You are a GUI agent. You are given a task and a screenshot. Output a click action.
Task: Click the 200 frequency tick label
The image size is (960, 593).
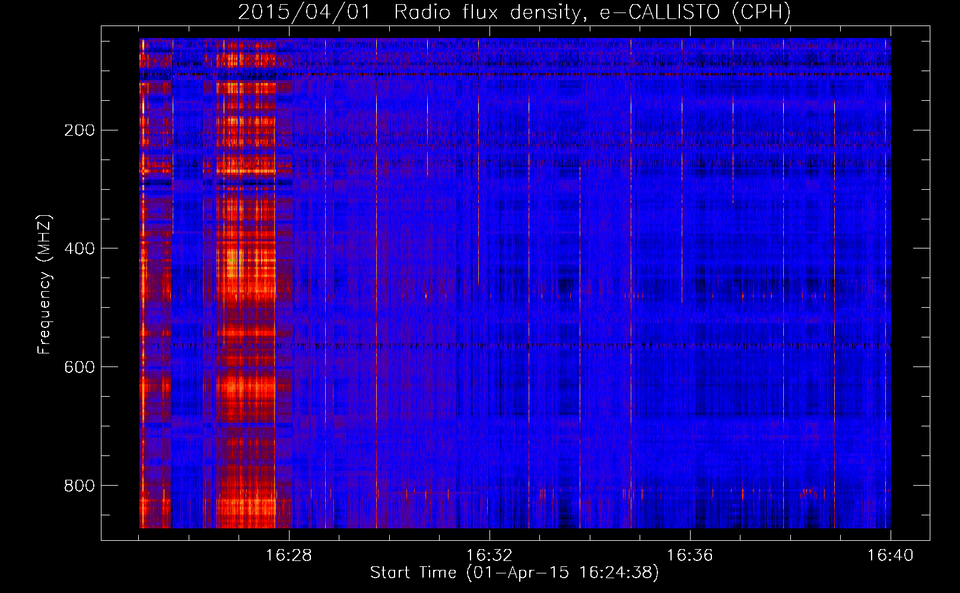click(x=80, y=130)
